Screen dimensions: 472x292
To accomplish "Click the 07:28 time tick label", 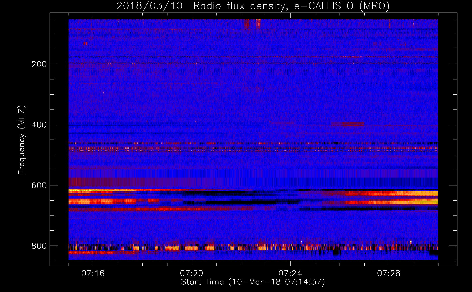I will point(389,274).
